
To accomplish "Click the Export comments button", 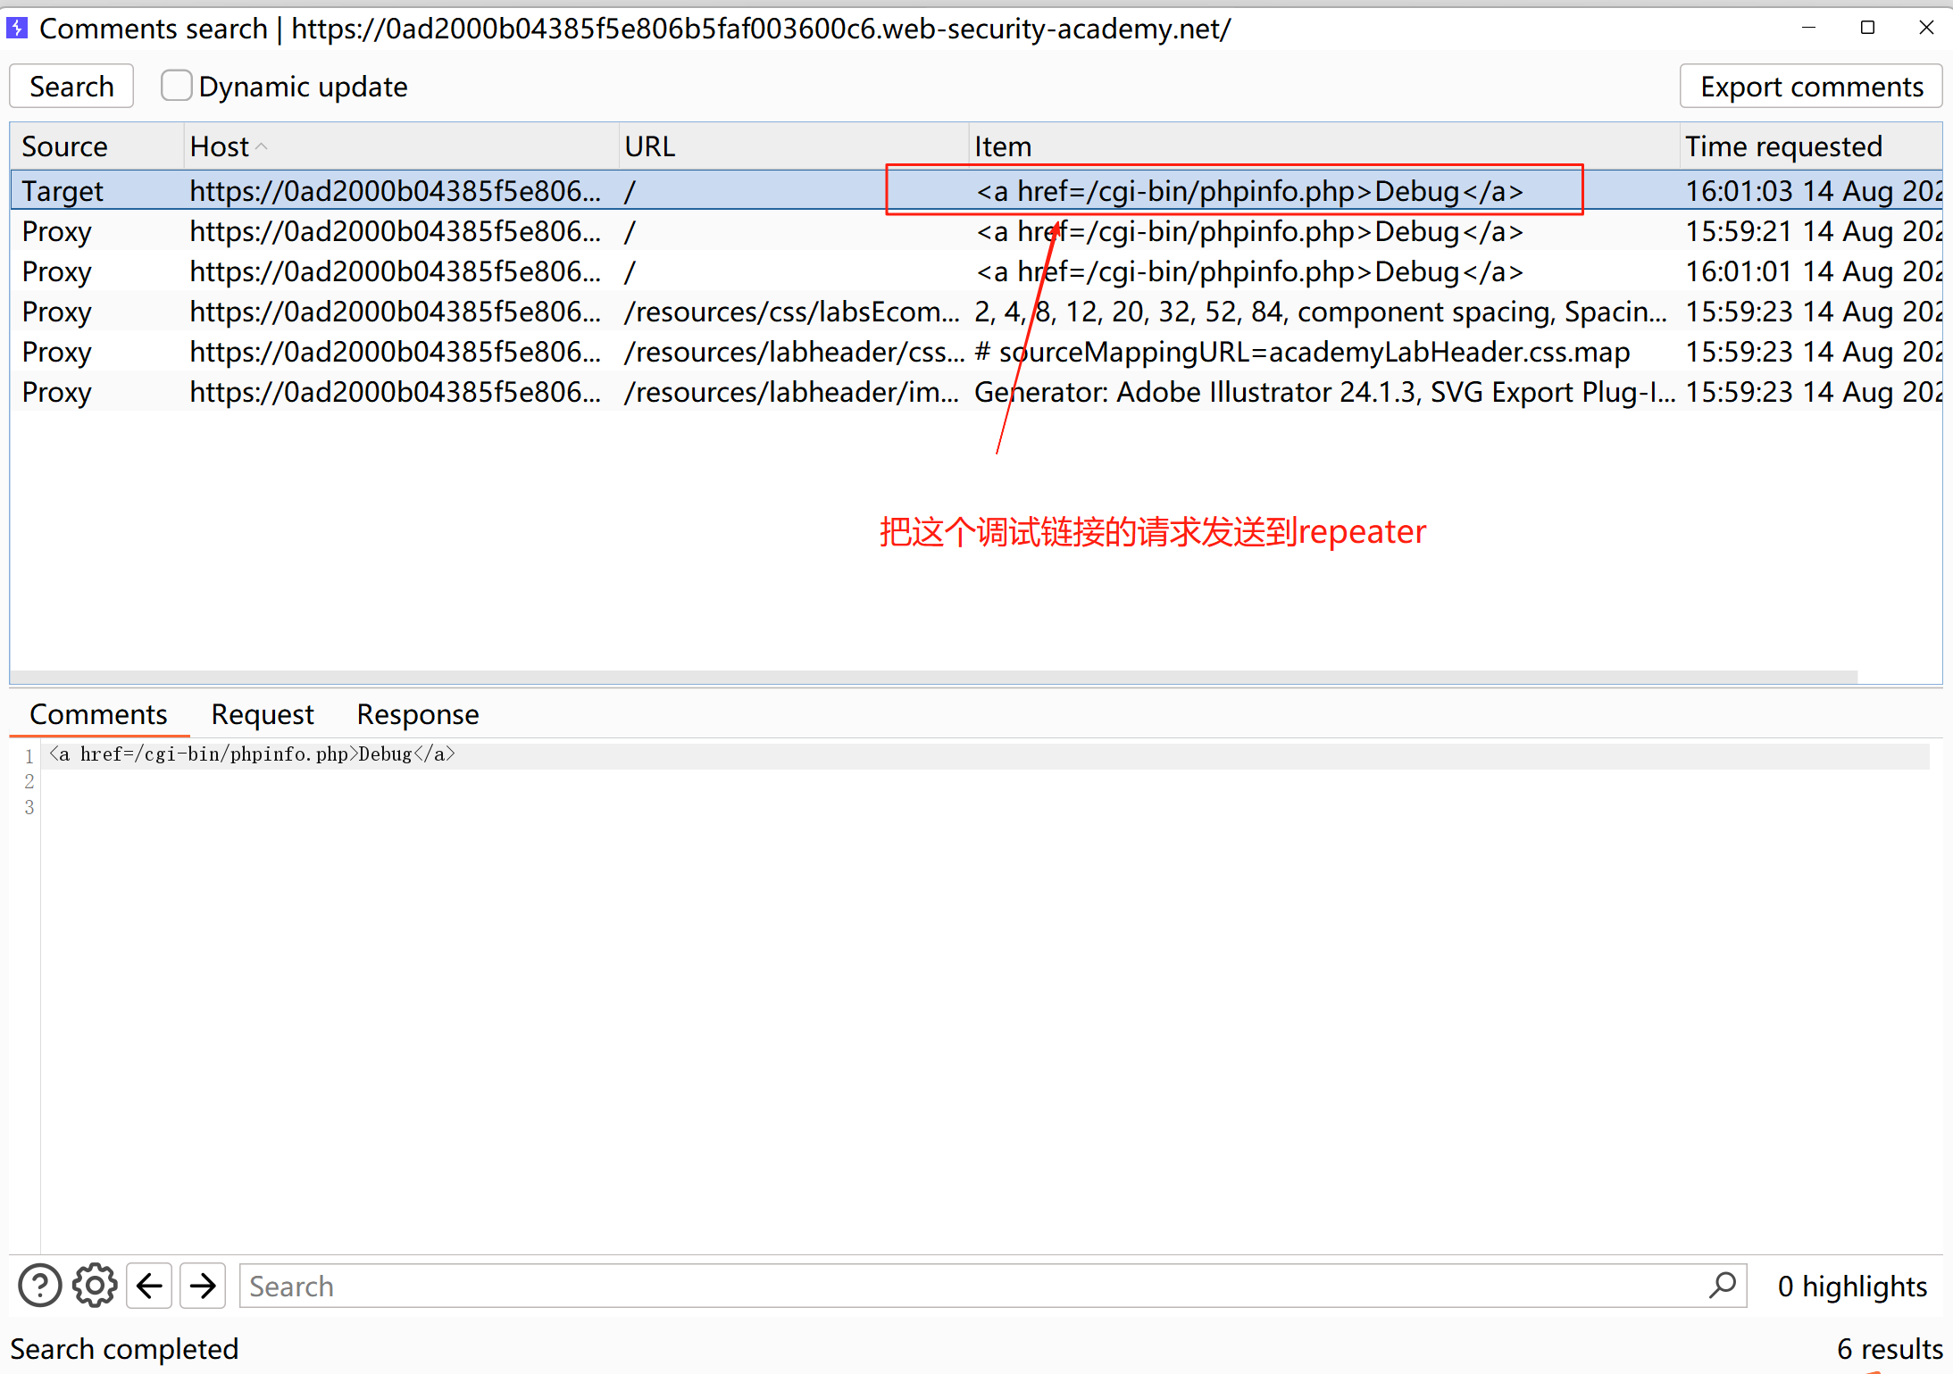I will [x=1811, y=87].
